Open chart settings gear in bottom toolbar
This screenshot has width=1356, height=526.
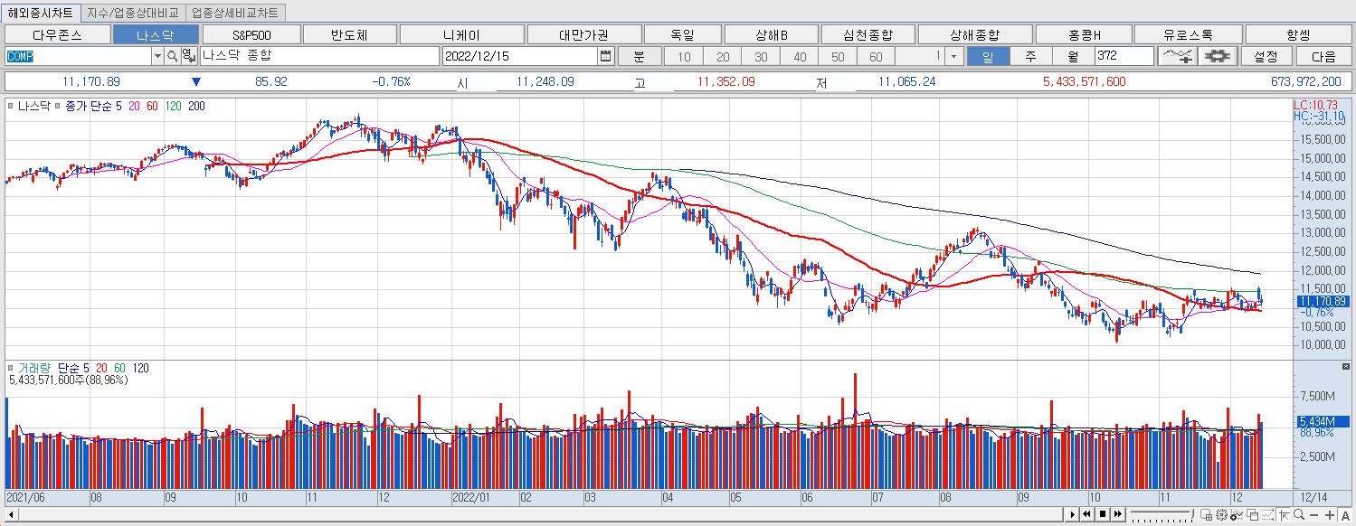(1221, 515)
